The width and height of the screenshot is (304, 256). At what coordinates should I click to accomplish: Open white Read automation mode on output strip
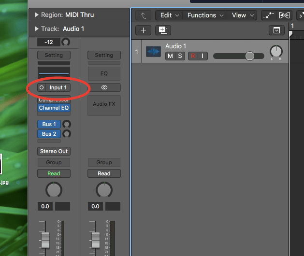pyautogui.click(x=104, y=173)
